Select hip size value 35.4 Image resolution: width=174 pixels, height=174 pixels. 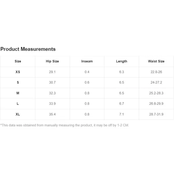click(52, 114)
